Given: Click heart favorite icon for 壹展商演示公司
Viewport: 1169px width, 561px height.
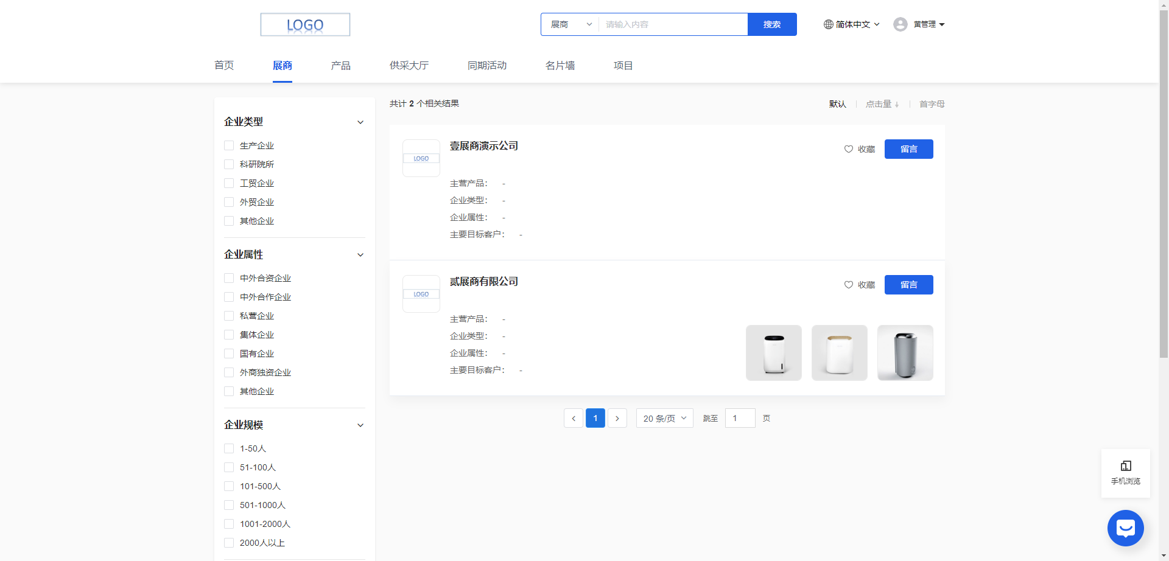Looking at the screenshot, I should pos(848,149).
